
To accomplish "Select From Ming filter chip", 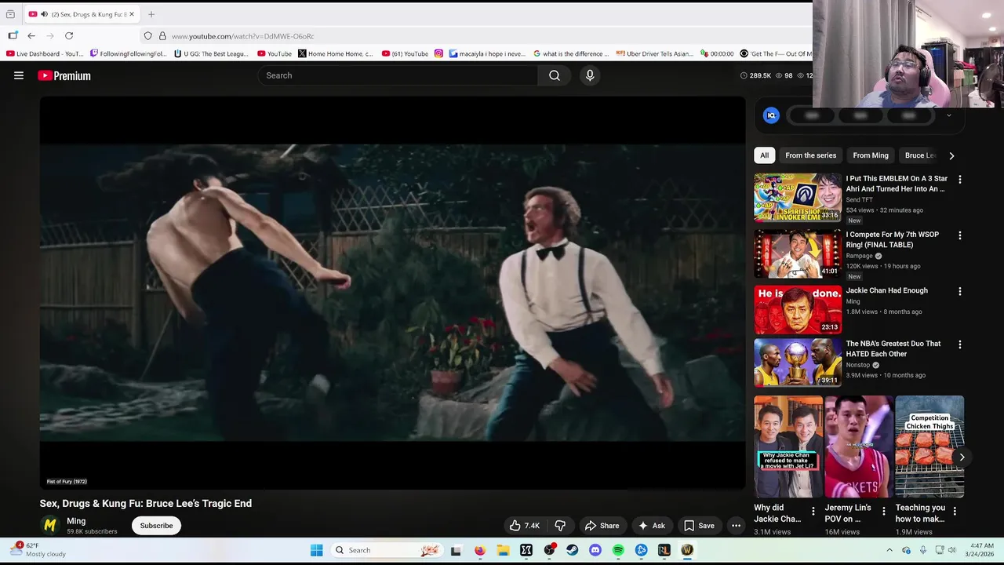I will [871, 155].
